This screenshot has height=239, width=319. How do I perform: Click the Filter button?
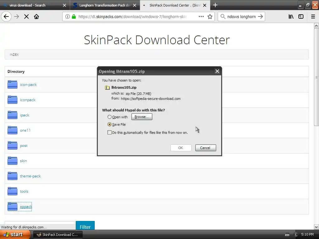click(85, 226)
